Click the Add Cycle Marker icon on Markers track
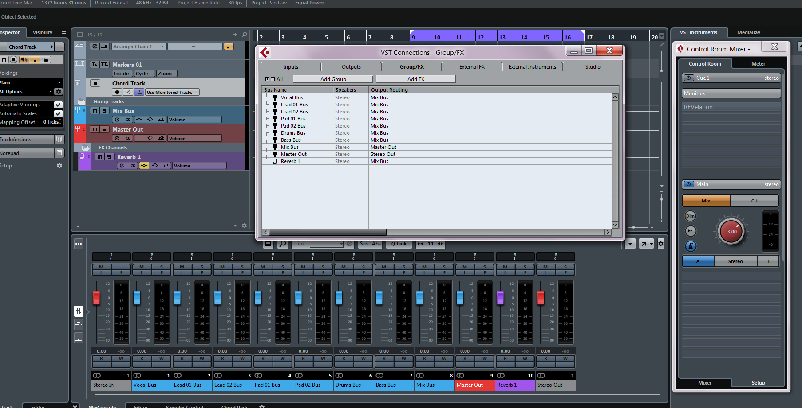Viewport: 802px width, 408px height. [104, 65]
